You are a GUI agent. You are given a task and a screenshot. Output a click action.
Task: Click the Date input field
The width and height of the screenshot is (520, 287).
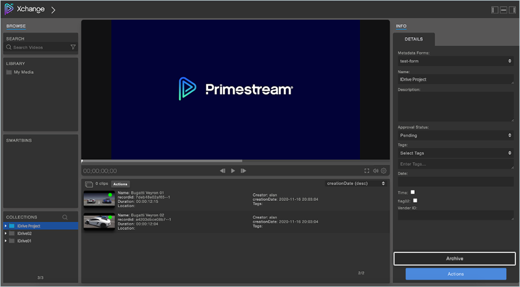click(456, 181)
